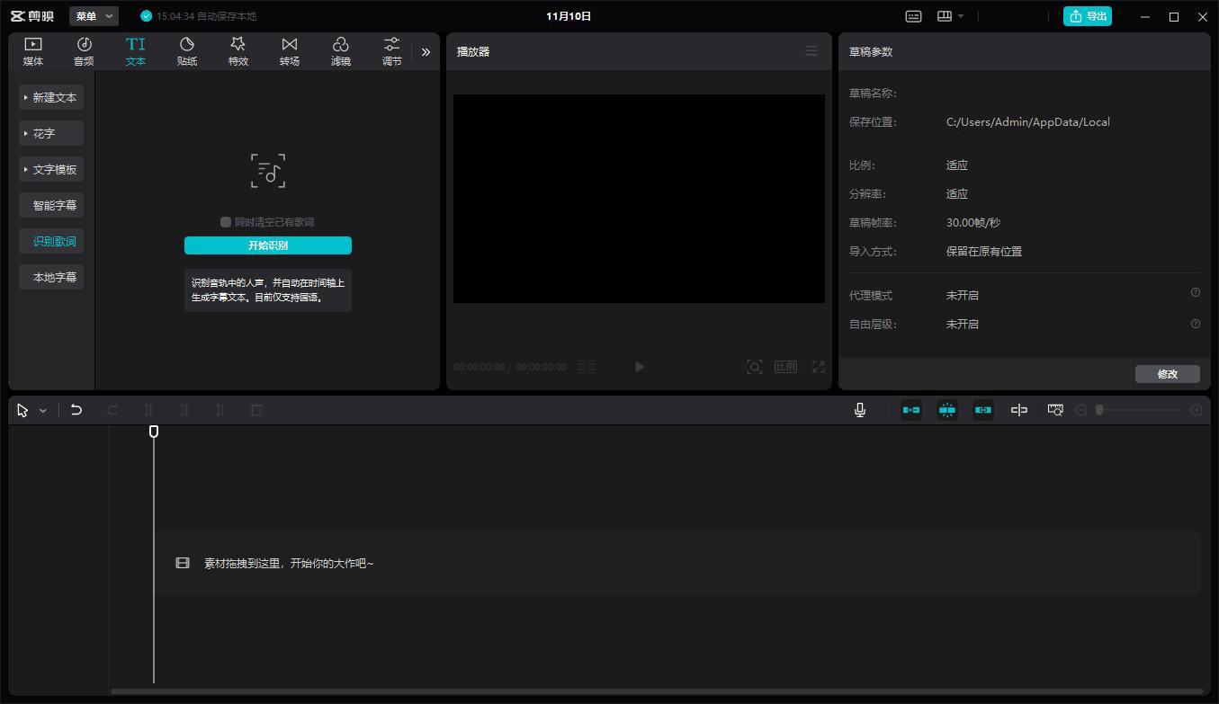Select 识别歌词 in the sidebar

[51, 241]
